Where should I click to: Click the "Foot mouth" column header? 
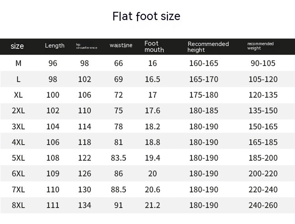154,46
